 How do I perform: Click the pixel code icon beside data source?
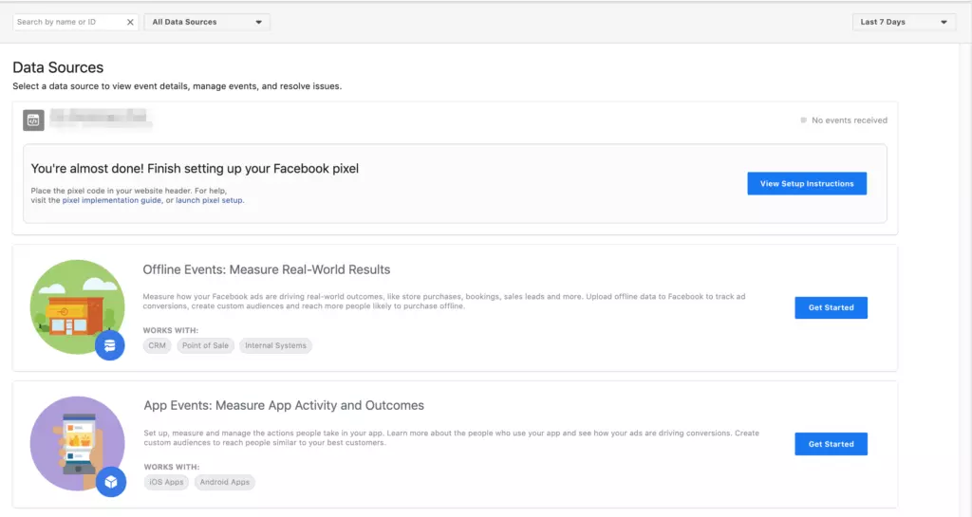tap(34, 120)
